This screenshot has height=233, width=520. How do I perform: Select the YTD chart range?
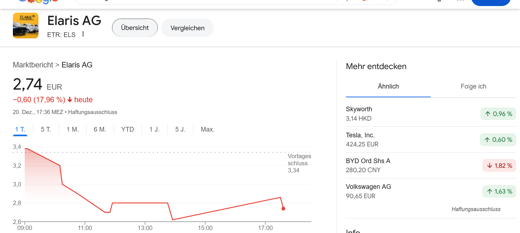127,129
